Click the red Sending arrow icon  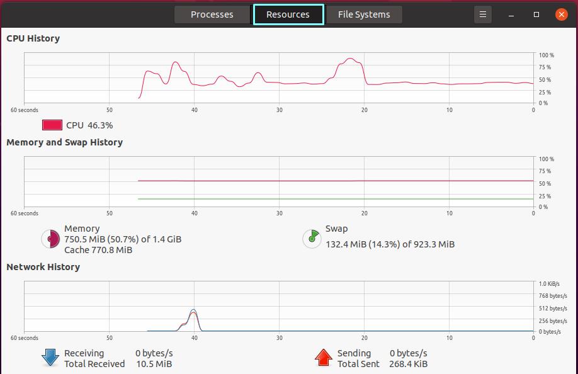(x=324, y=358)
